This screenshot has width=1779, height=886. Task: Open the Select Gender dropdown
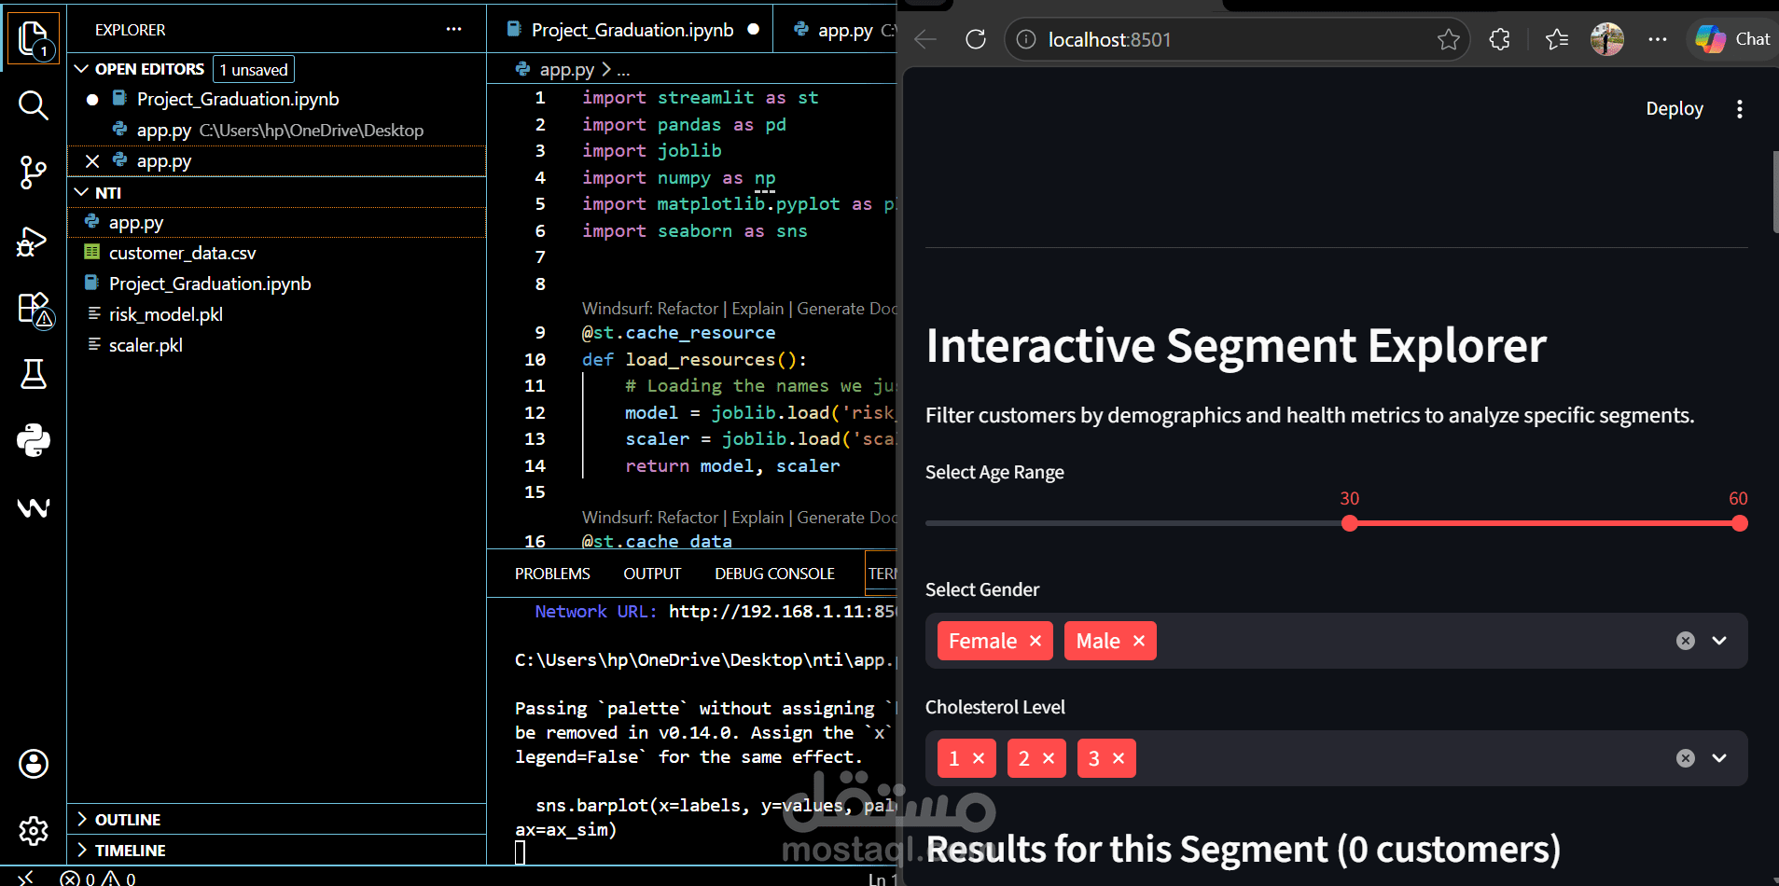click(x=1719, y=641)
